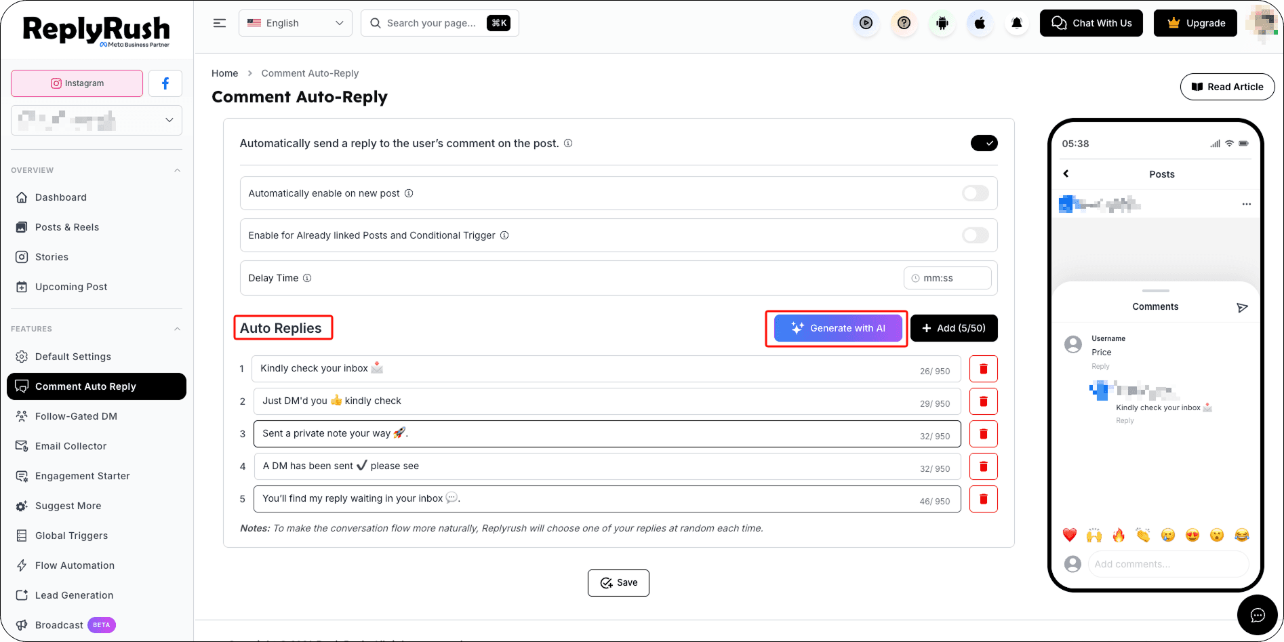
Task: Click the send arrow in phone Comments
Action: click(1242, 308)
